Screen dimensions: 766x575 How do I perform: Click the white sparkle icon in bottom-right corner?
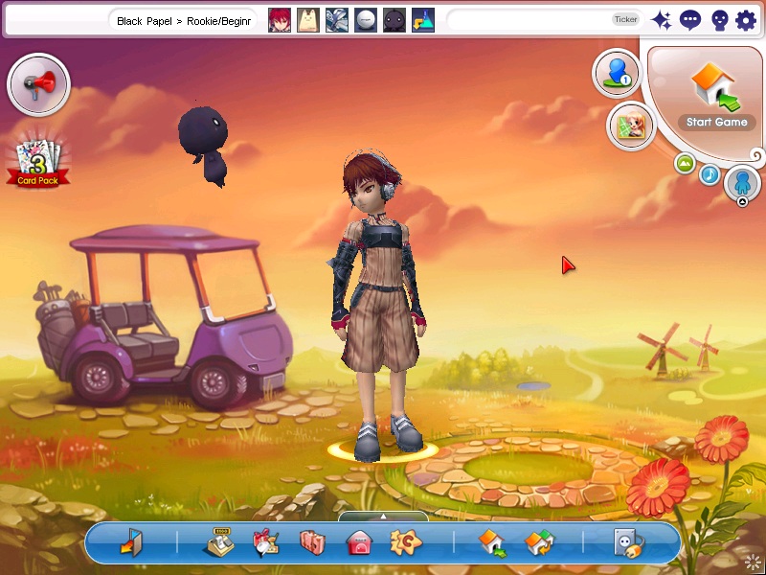point(754,563)
